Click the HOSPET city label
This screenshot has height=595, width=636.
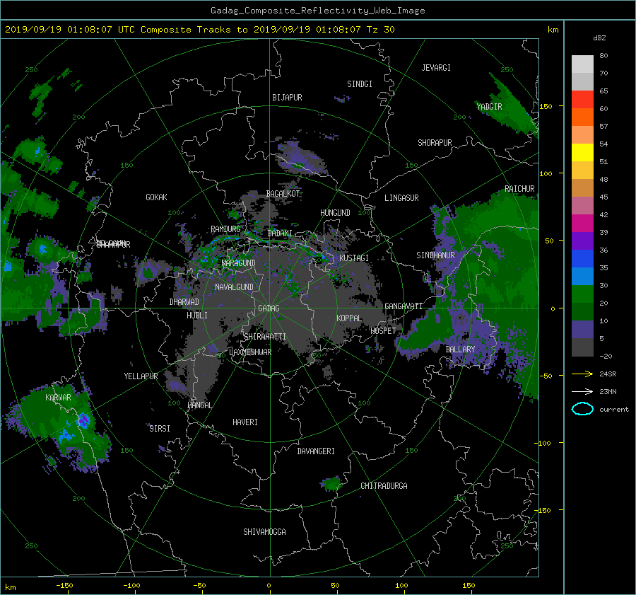[383, 331]
